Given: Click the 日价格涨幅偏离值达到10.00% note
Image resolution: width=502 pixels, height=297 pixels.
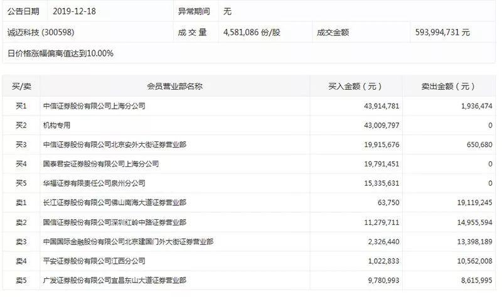Looking at the screenshot, I should (60, 53).
